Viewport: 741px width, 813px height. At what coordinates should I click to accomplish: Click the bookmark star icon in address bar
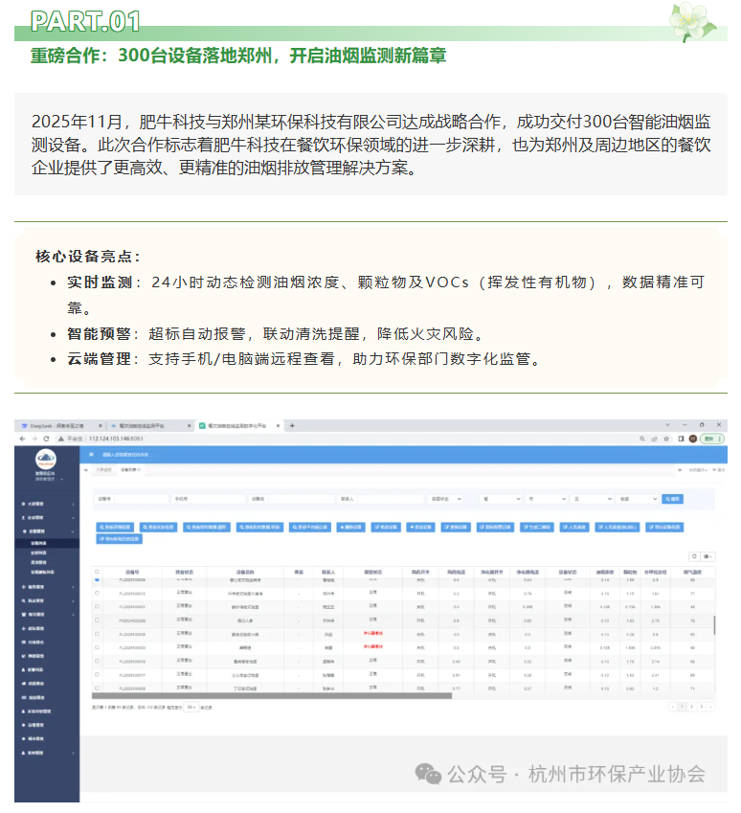(665, 439)
